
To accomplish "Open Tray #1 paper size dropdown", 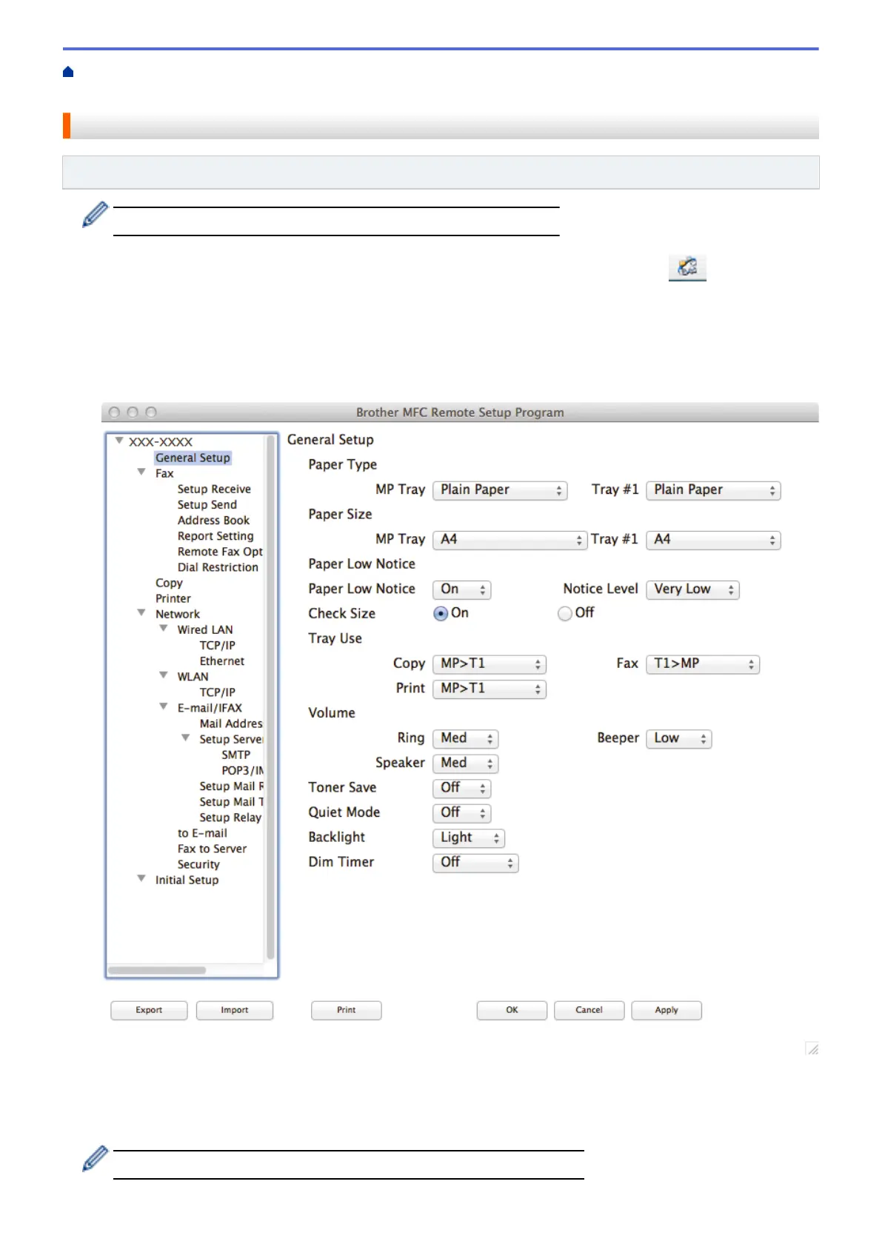I will (x=713, y=540).
